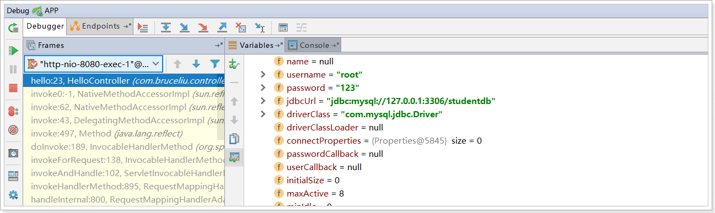This screenshot has height=213, width=715.
Task: Go to next frame down arrow
Action: pos(196,64)
